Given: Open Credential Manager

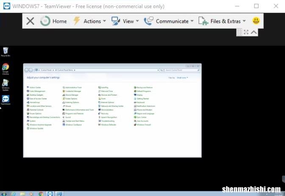Looking at the screenshot, I should tap(72, 91).
